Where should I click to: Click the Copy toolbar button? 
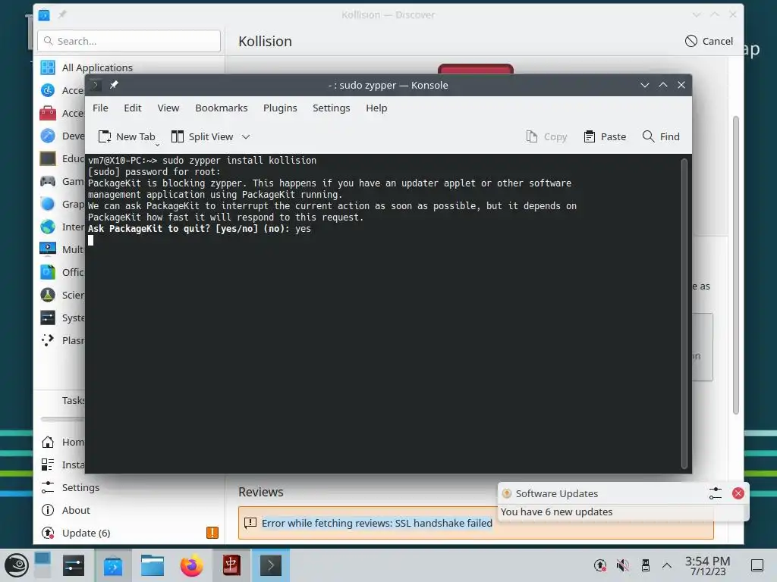click(x=546, y=136)
